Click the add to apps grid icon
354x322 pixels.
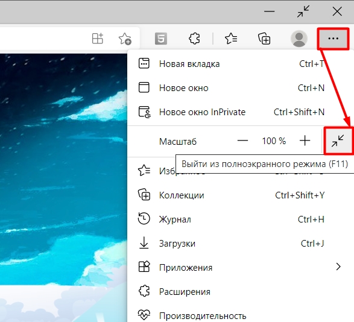(98, 39)
